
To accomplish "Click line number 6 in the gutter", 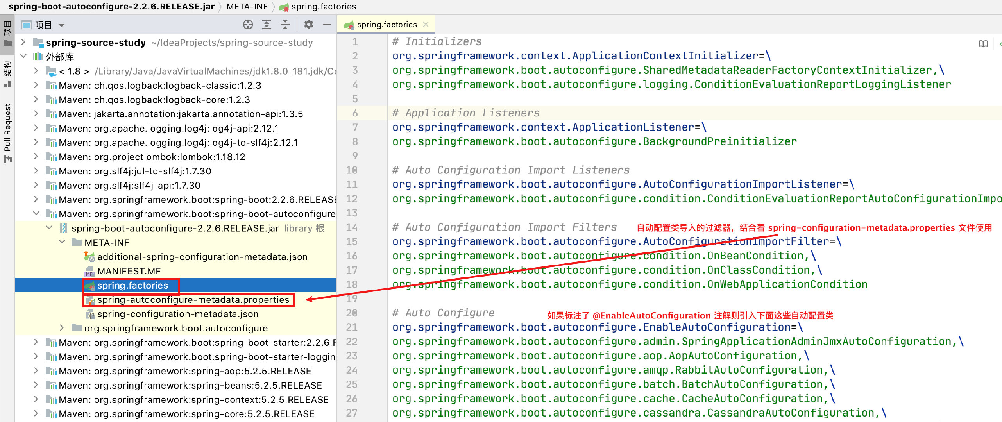I will (x=355, y=113).
